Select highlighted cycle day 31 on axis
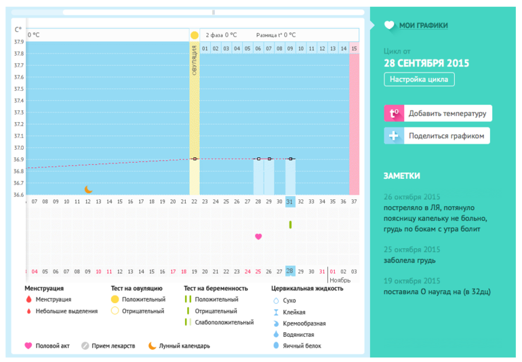 (290, 201)
